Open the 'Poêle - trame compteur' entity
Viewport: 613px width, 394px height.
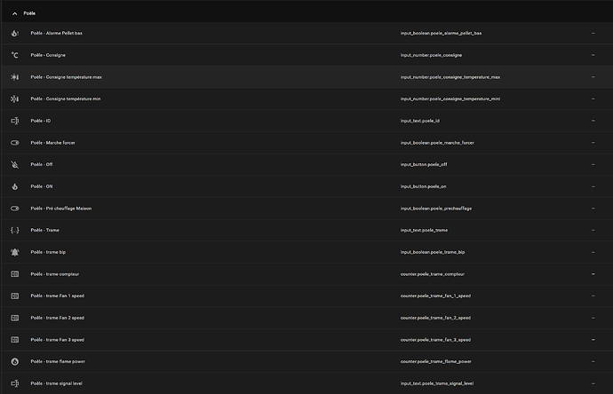pyautogui.click(x=55, y=274)
